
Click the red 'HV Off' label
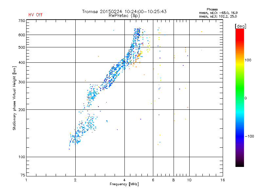click(x=35, y=15)
